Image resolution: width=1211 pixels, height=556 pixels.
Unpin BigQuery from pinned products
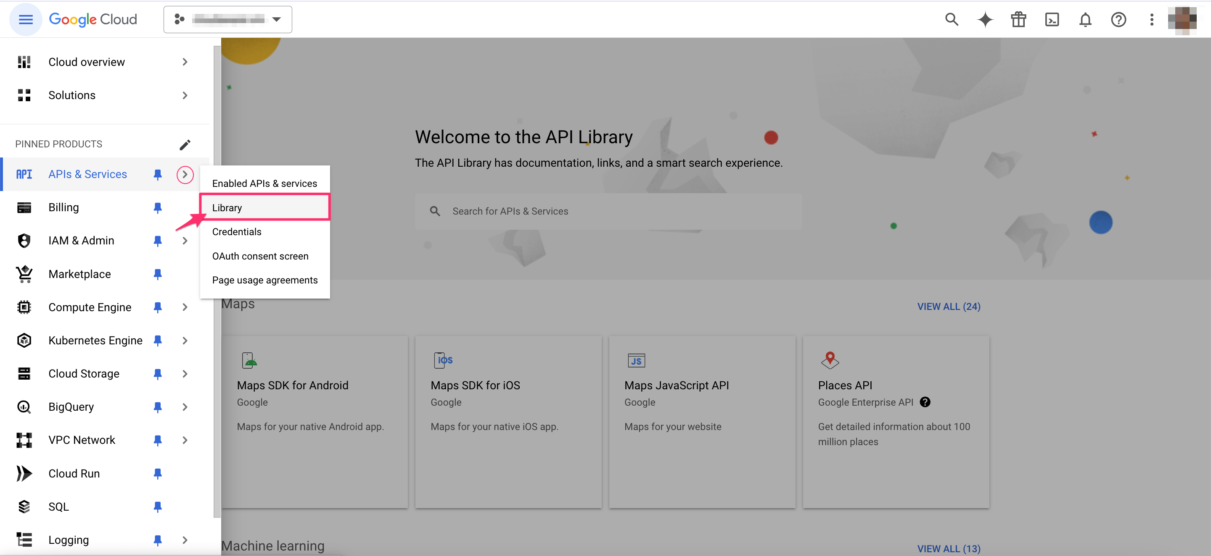[158, 407]
